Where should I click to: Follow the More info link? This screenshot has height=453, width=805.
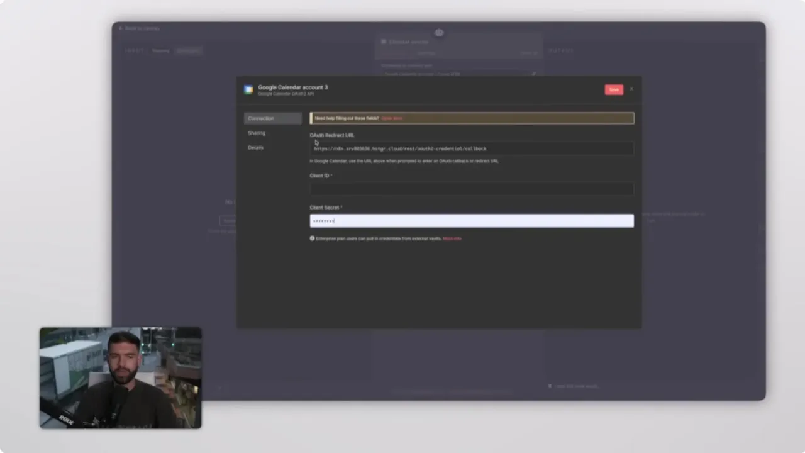[x=452, y=238]
